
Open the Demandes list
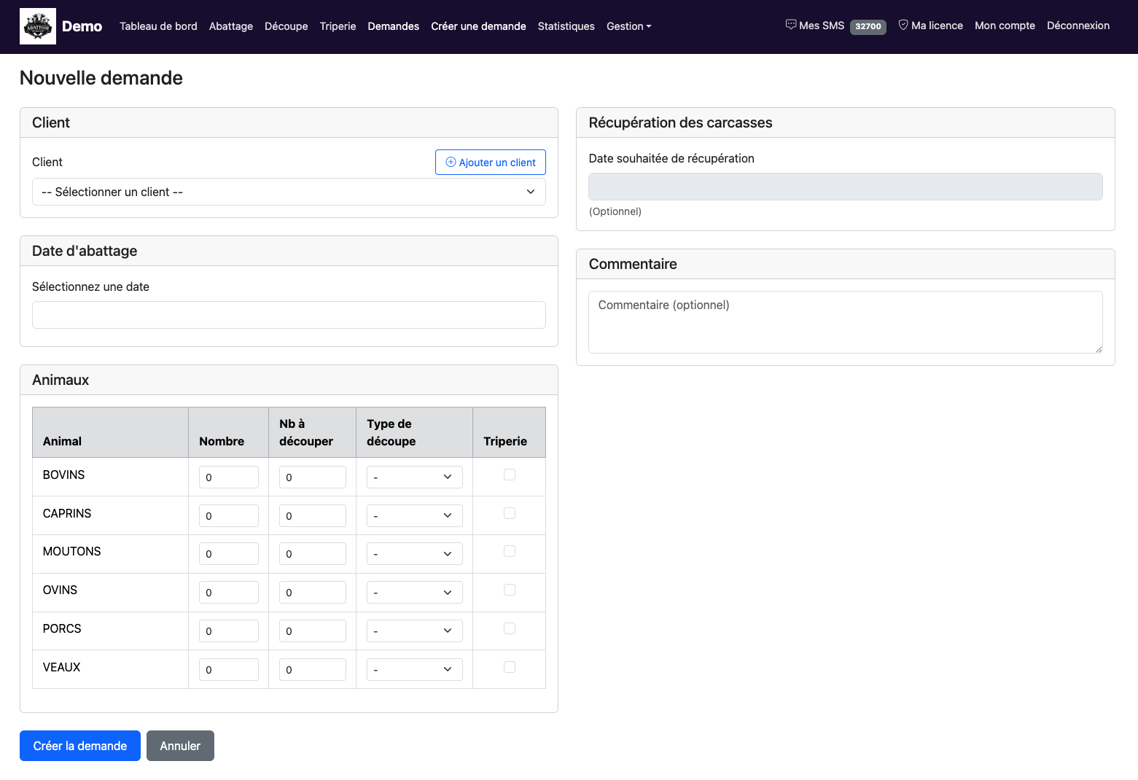pos(394,26)
